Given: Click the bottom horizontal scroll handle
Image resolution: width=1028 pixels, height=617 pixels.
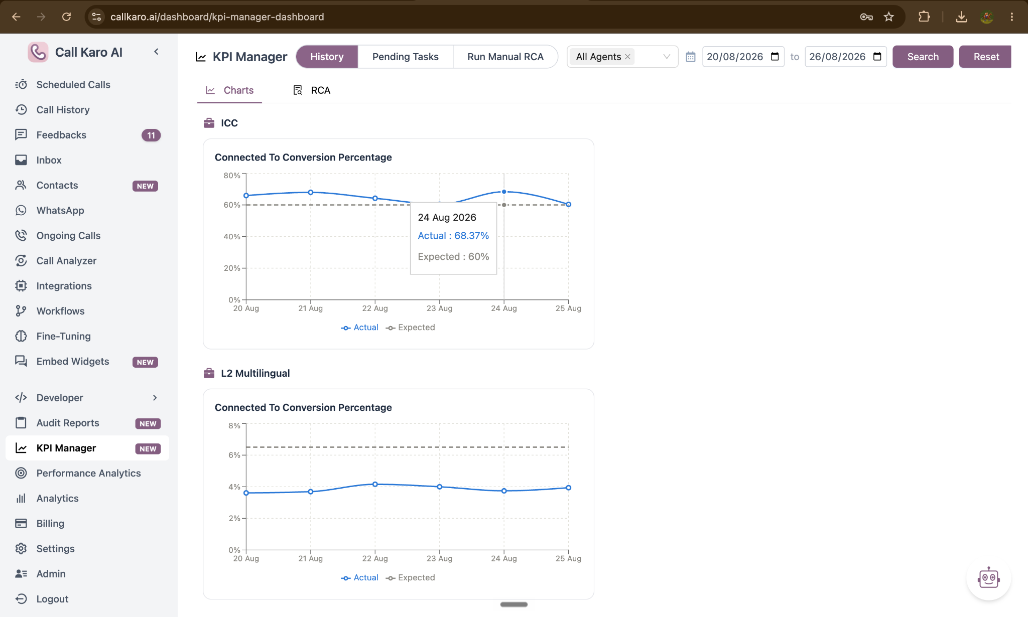Looking at the screenshot, I should click(x=513, y=604).
